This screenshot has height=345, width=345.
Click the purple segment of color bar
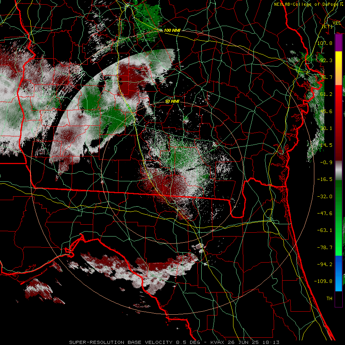(x=338, y=43)
